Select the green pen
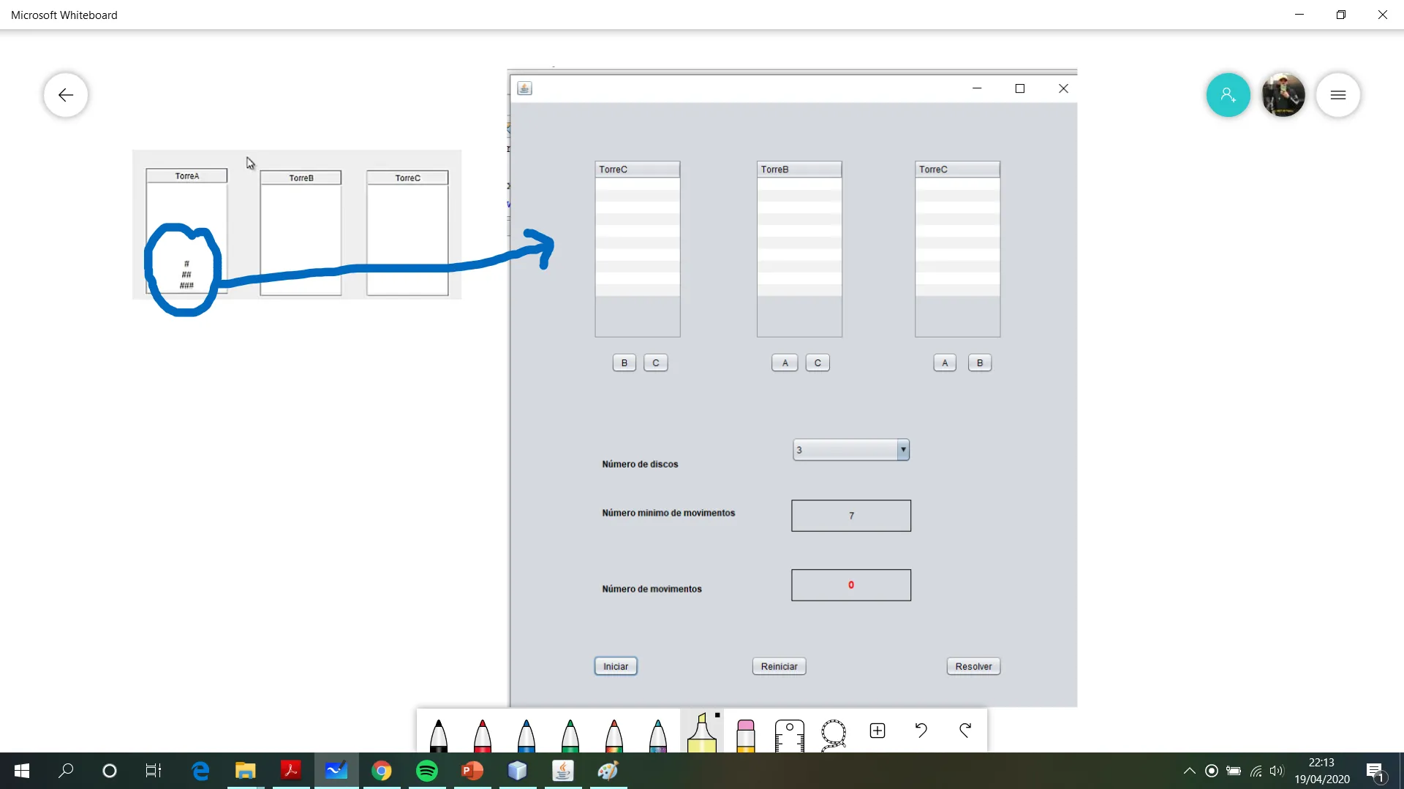 click(570, 733)
